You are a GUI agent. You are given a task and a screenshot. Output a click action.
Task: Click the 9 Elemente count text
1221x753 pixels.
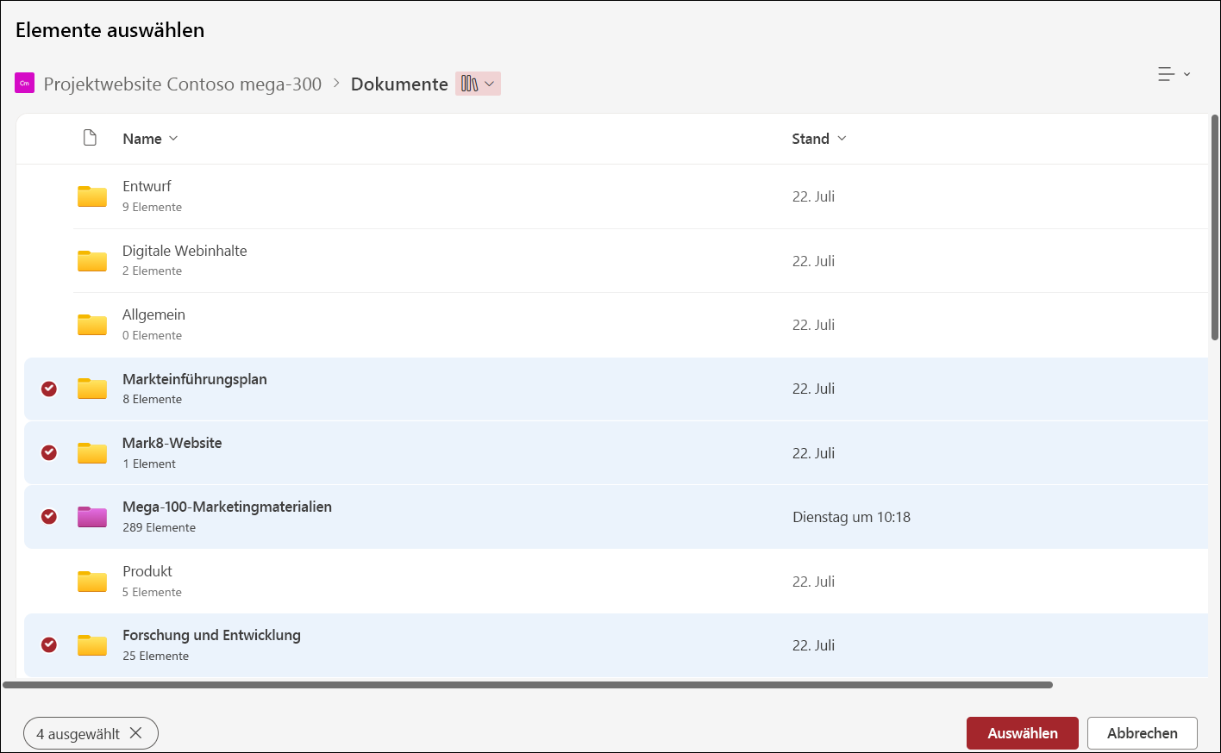[x=152, y=207]
